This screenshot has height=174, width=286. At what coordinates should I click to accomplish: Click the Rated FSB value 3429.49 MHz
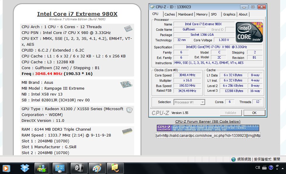point(187,91)
